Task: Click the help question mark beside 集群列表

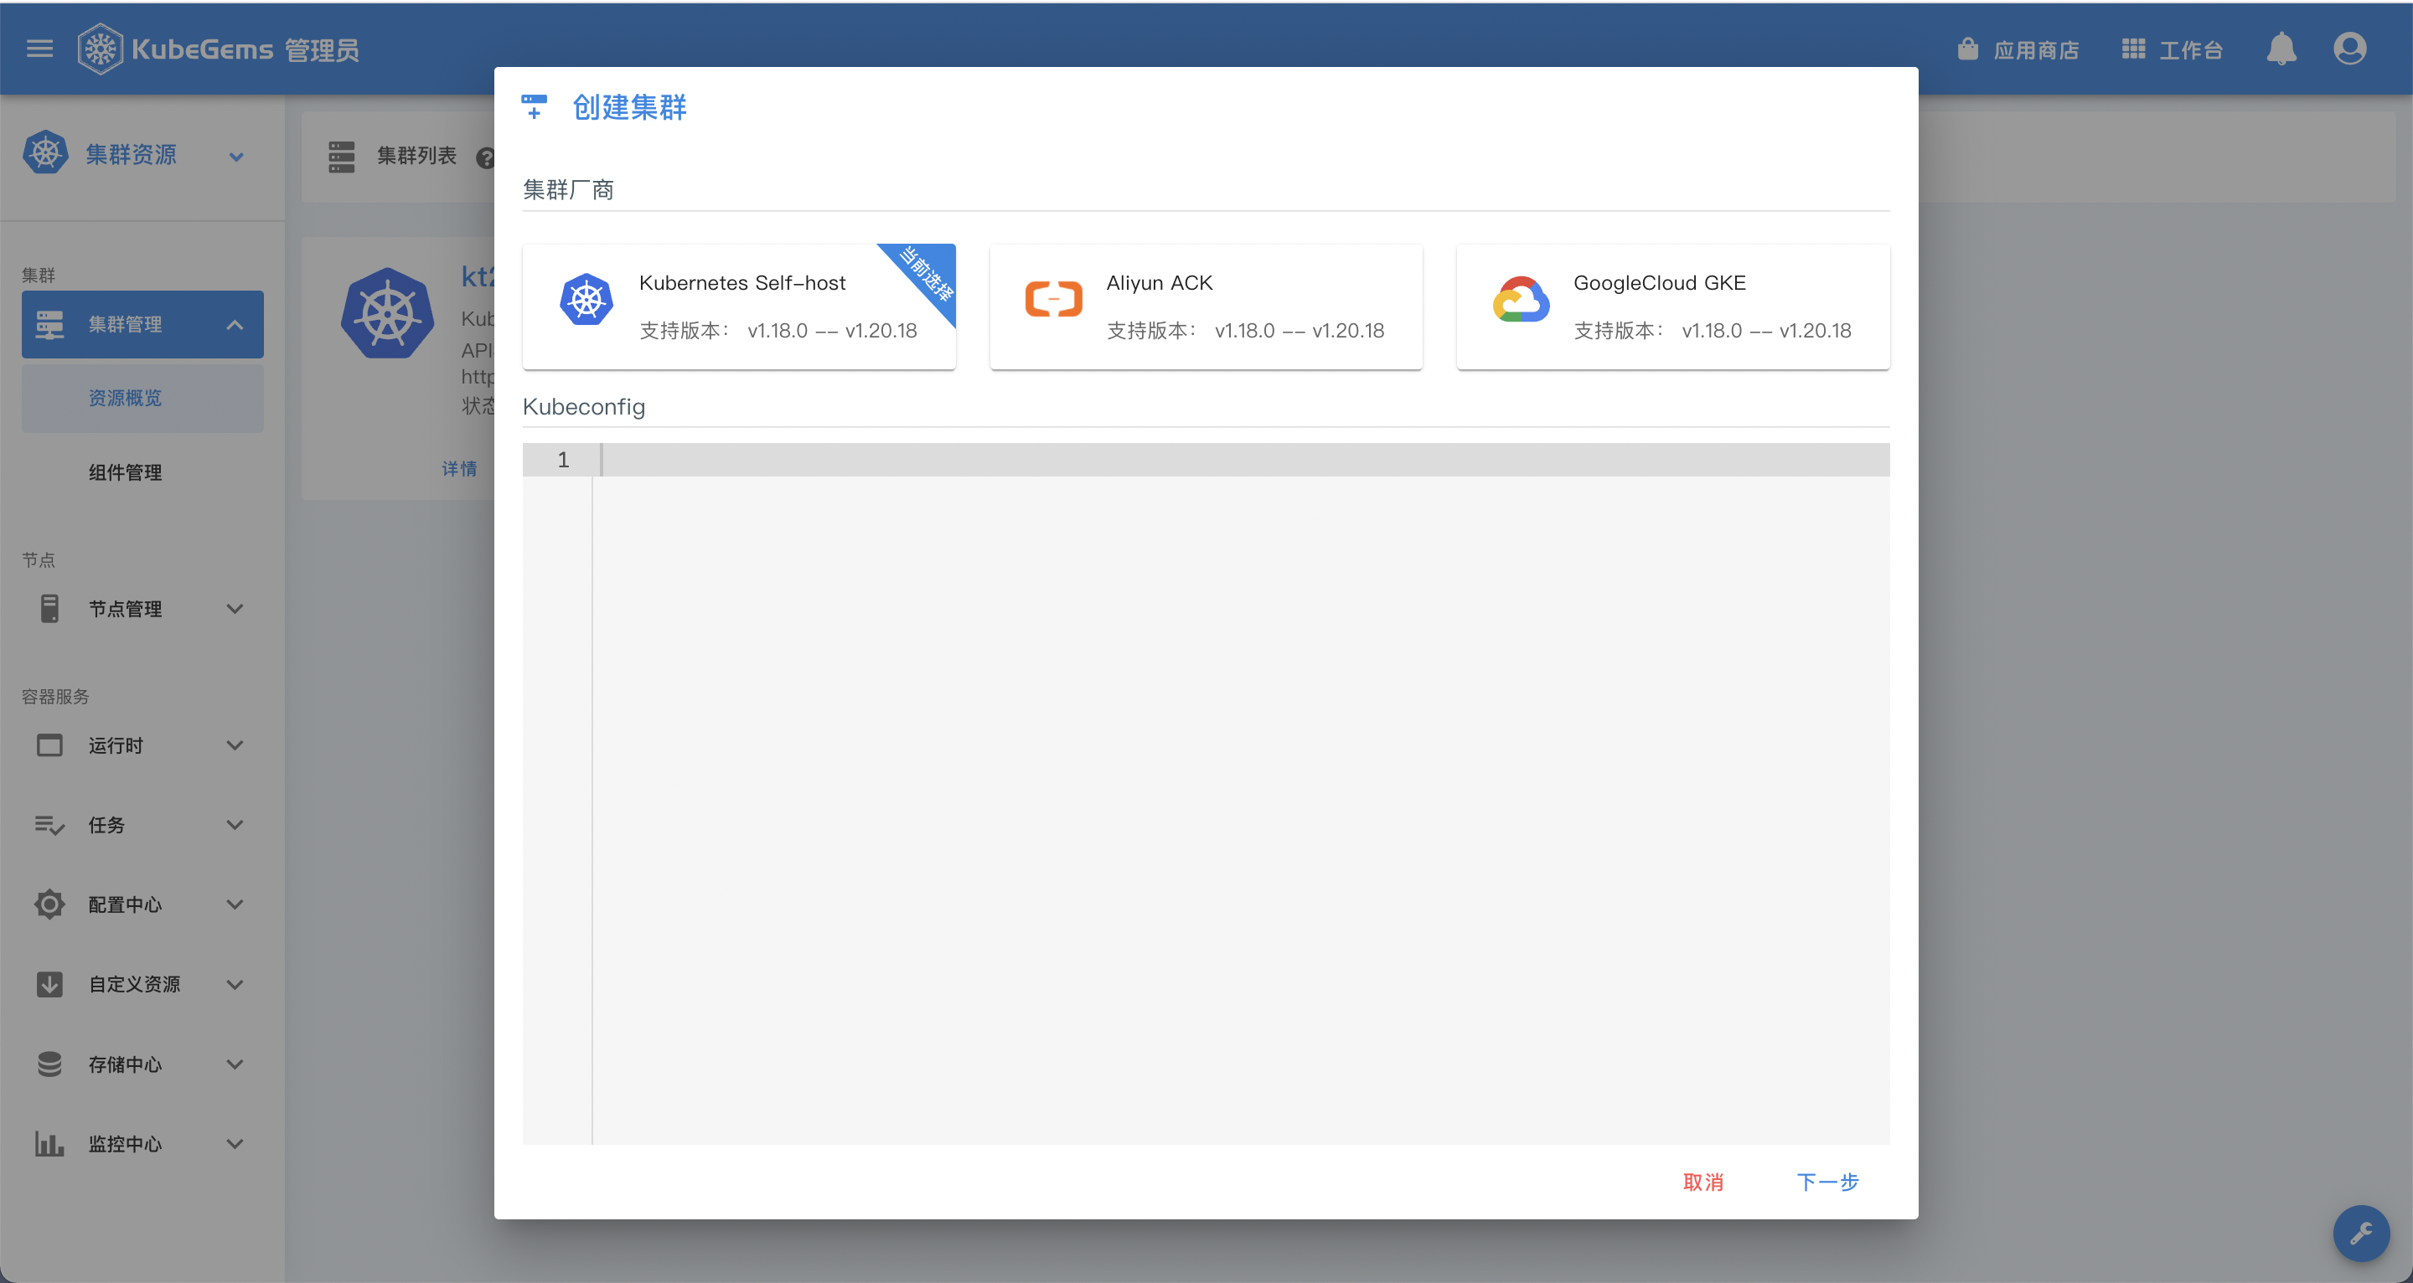Action: (x=485, y=157)
